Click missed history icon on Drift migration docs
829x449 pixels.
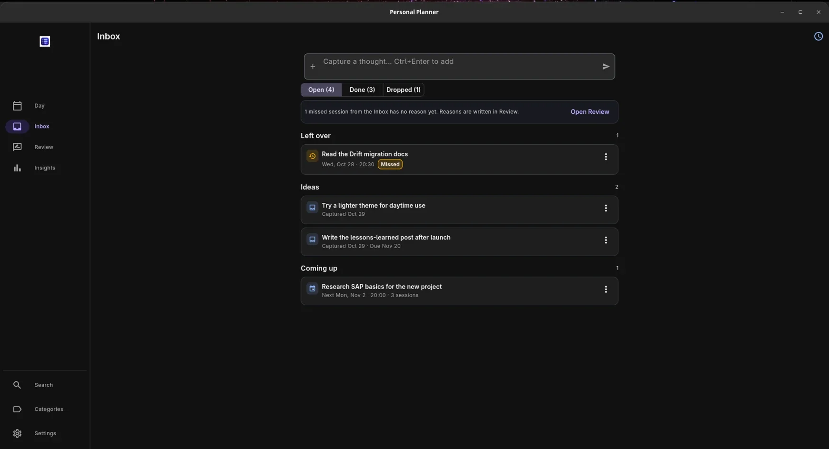click(312, 156)
